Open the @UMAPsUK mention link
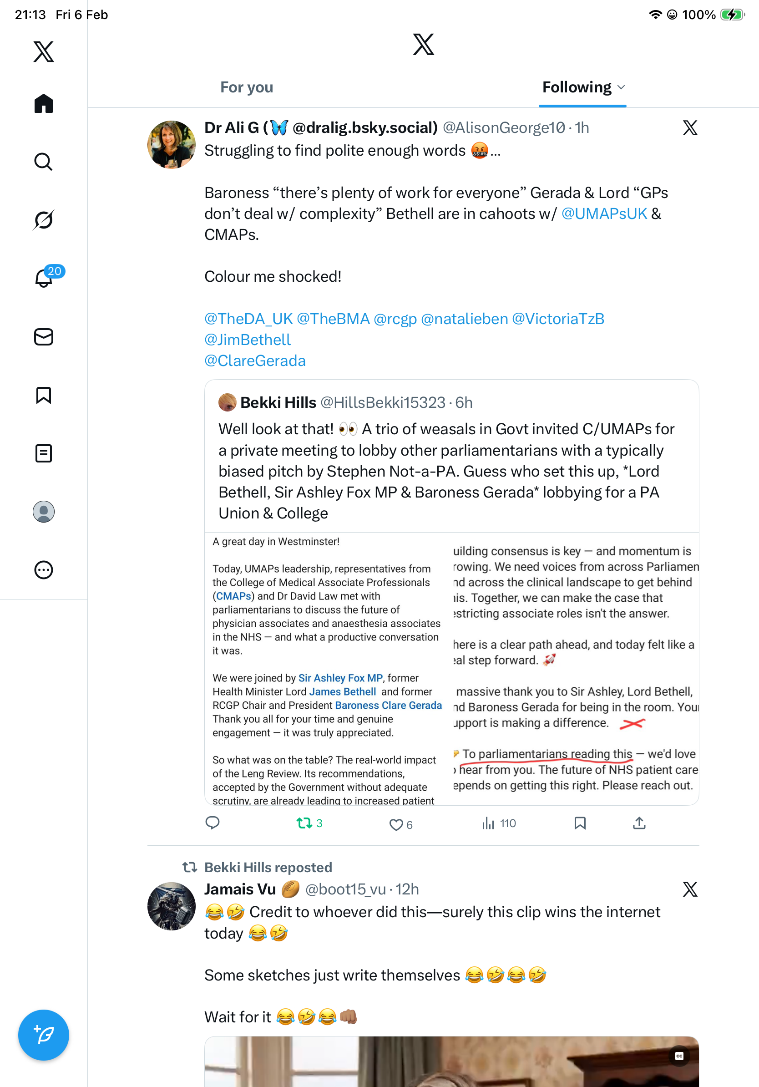 click(x=604, y=213)
